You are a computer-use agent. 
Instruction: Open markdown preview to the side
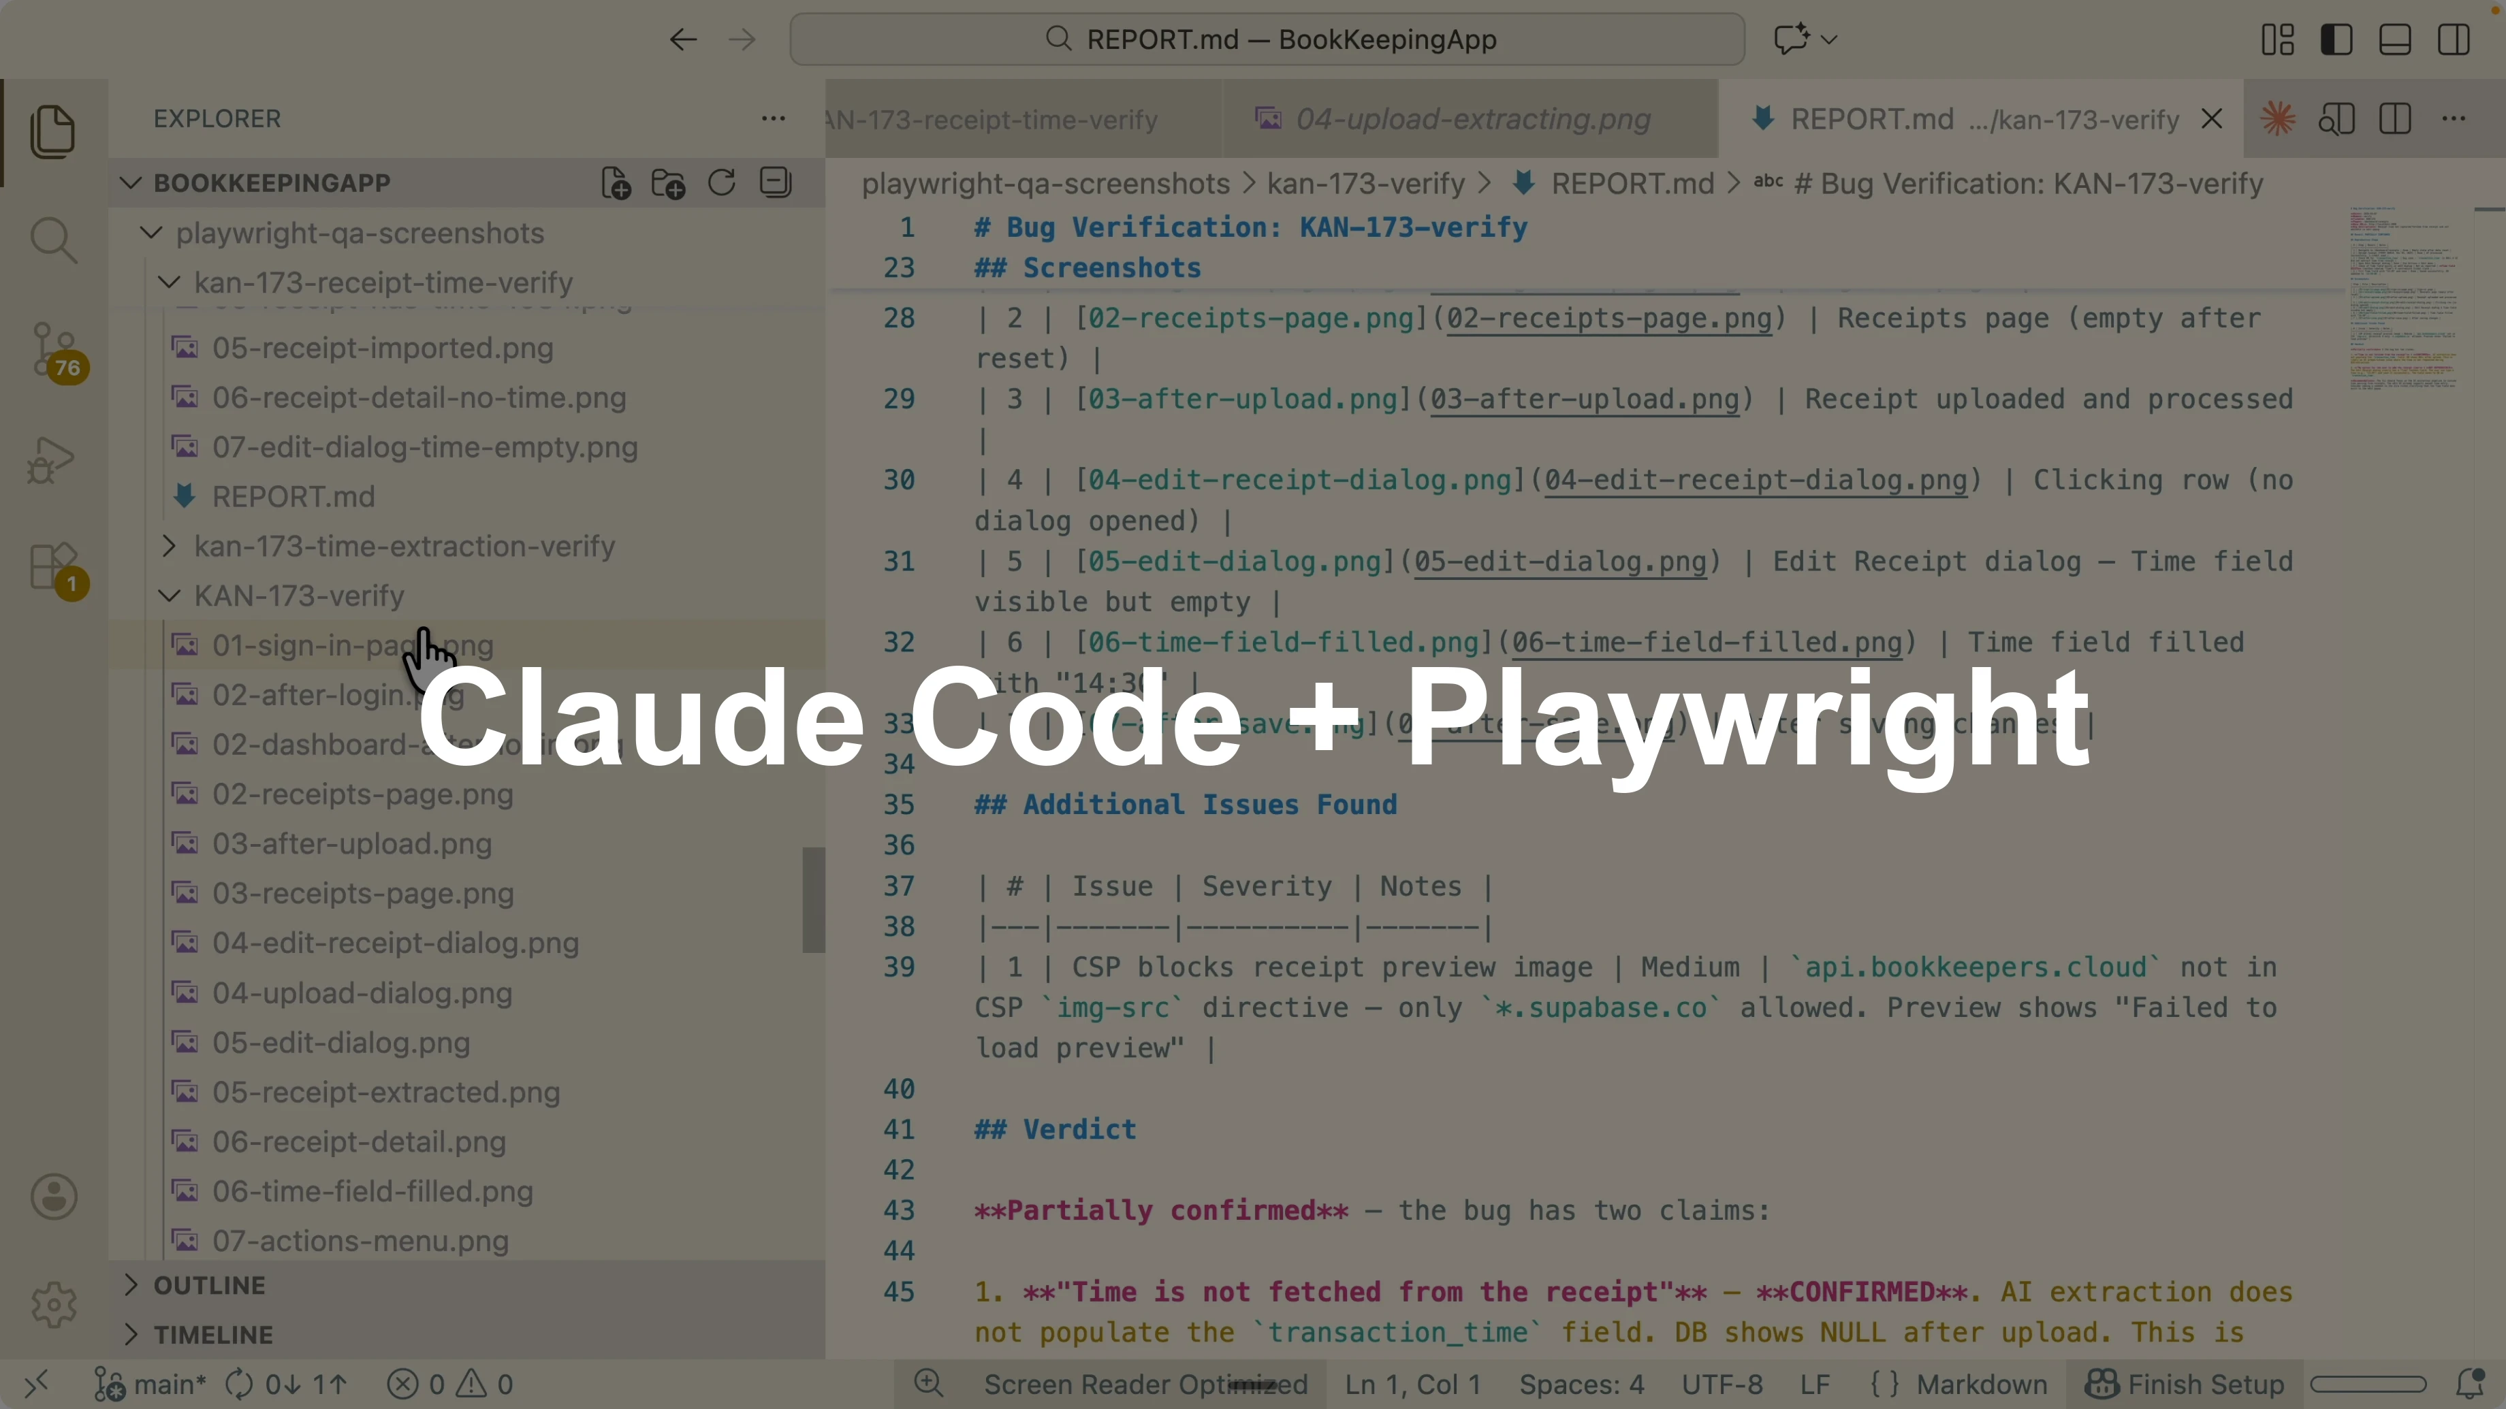(2336, 118)
